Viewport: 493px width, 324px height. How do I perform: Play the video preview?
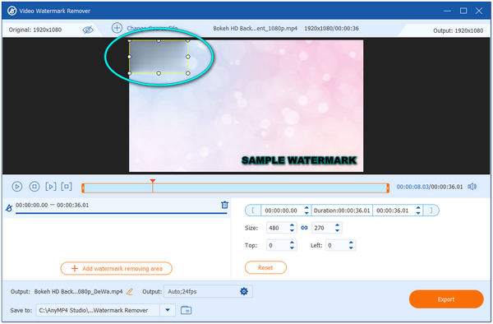pos(17,187)
